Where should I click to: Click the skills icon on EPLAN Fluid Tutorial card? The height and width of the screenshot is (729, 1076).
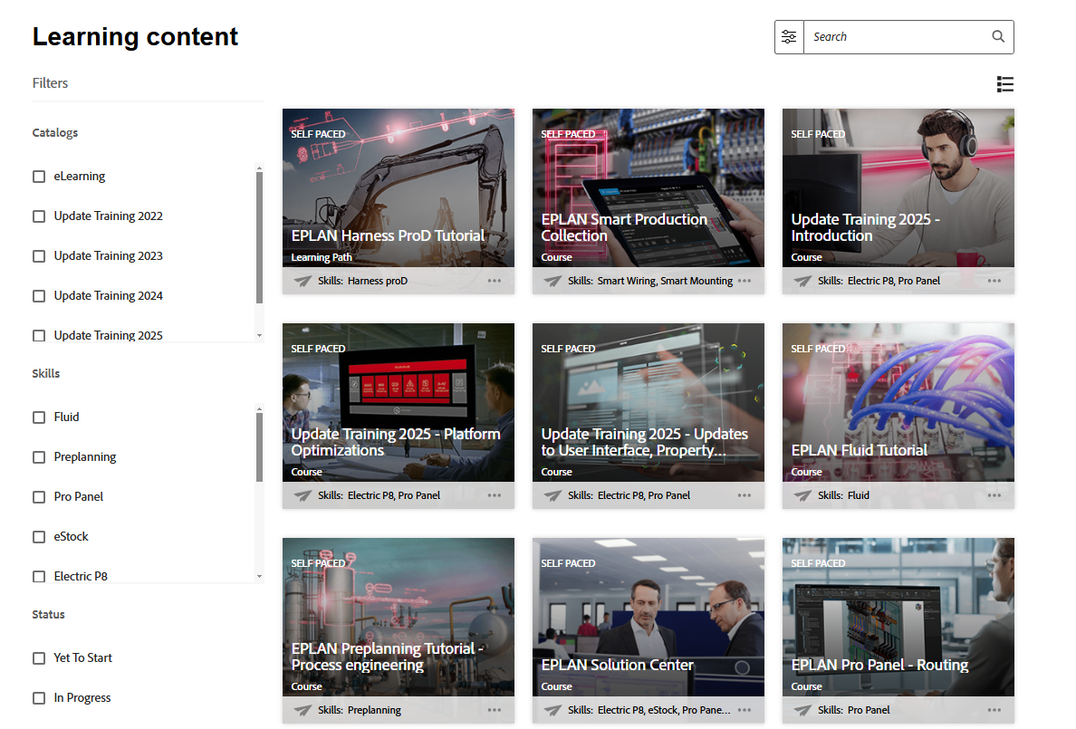tap(802, 495)
